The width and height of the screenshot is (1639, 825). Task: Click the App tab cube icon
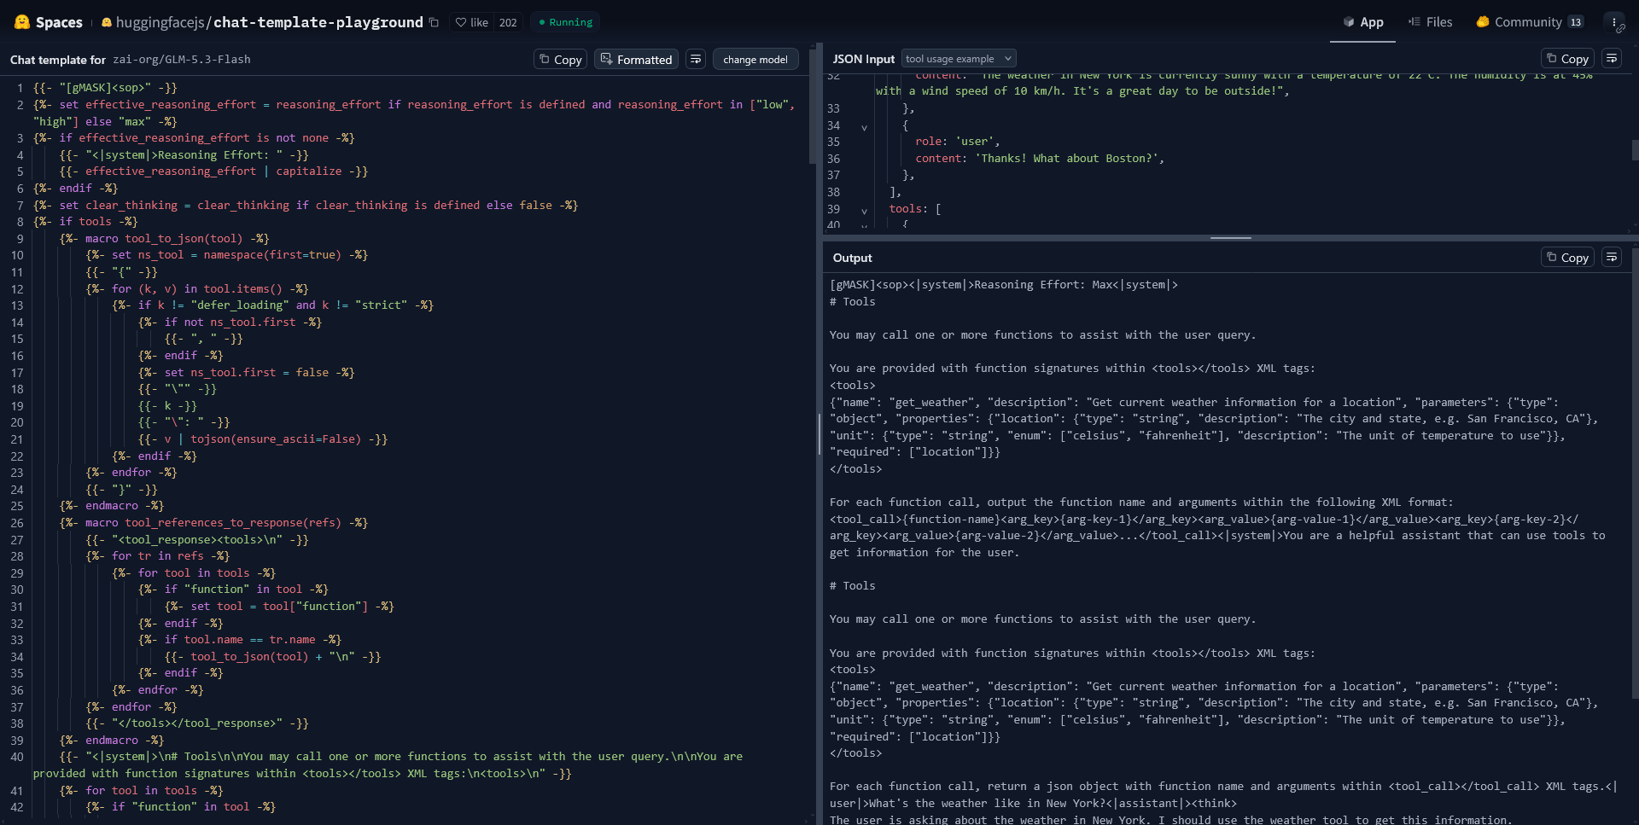pos(1349,22)
